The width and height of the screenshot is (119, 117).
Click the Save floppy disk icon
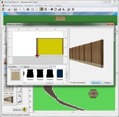(15, 9)
